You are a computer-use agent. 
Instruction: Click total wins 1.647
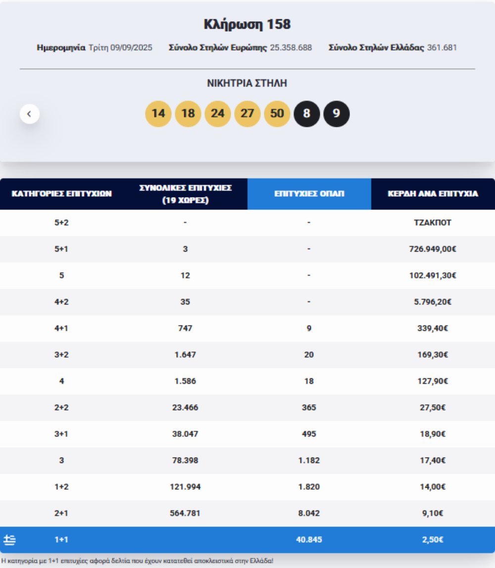[x=186, y=355]
